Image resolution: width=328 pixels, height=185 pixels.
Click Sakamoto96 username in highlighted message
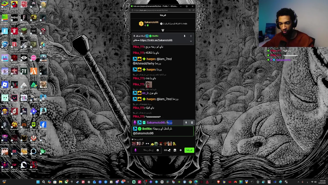click(156, 123)
